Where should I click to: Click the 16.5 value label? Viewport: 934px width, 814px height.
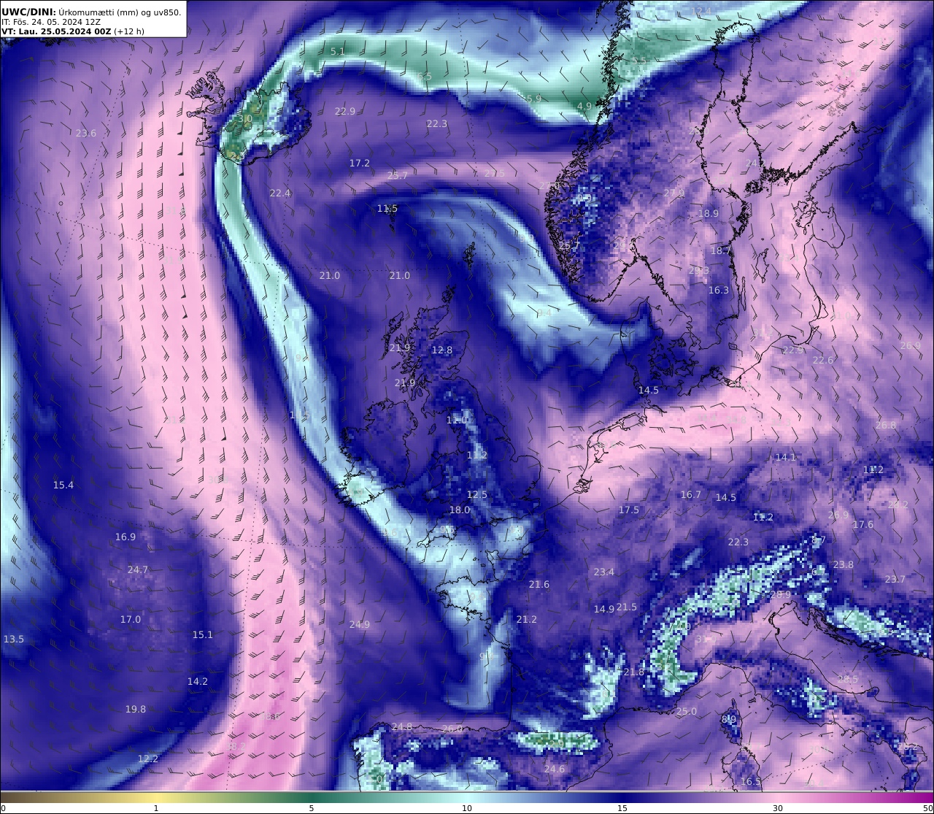click(751, 781)
